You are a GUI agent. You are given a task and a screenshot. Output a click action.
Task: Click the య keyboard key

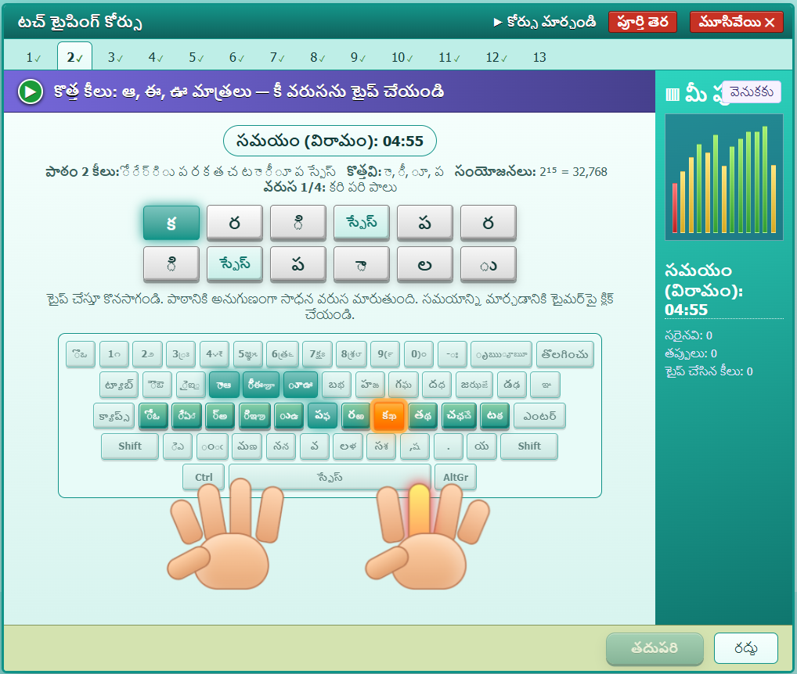pos(481,446)
